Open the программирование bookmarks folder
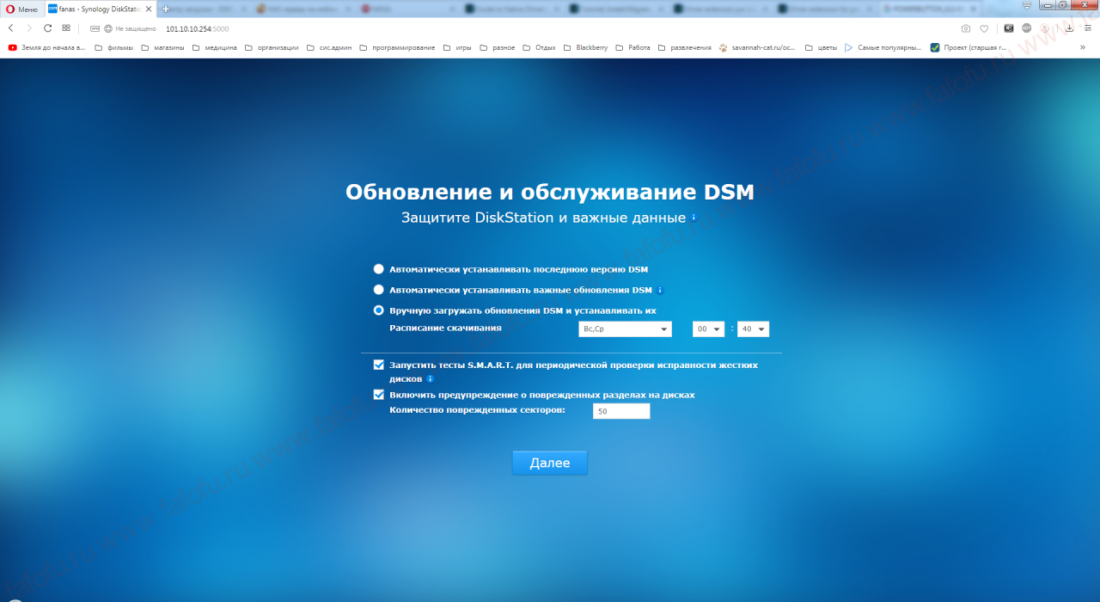The height and width of the screenshot is (602, 1100). (x=397, y=48)
